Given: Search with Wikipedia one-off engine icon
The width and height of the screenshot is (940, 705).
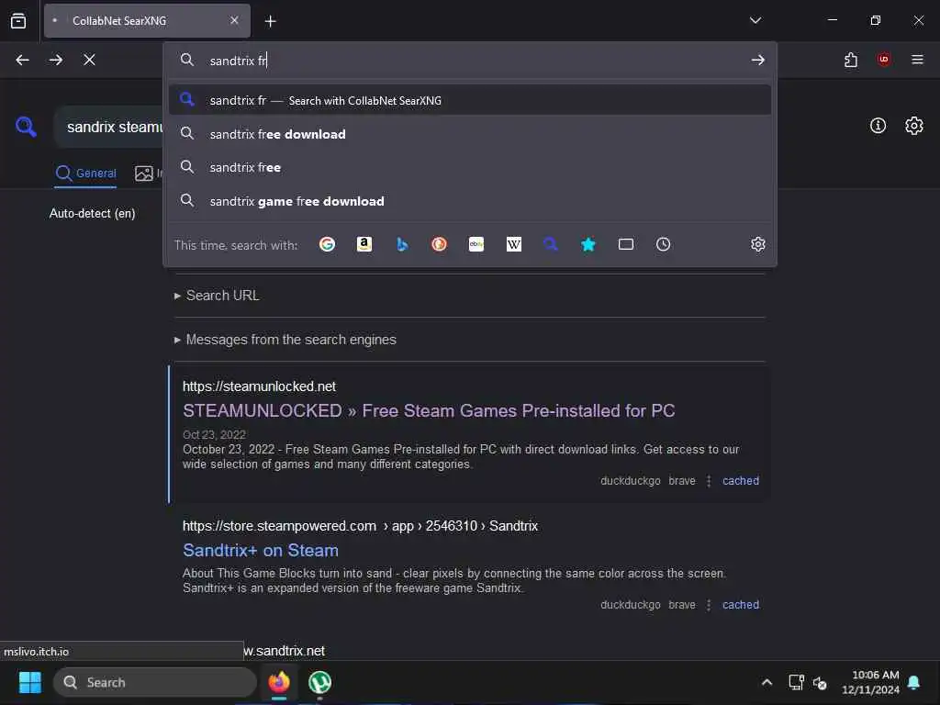Looking at the screenshot, I should (x=514, y=244).
